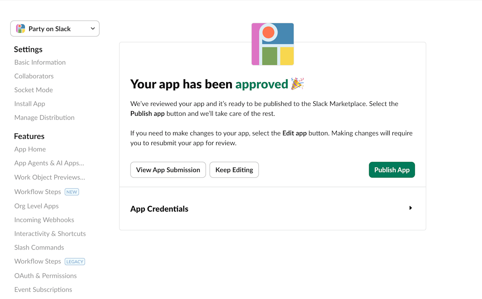Image resolution: width=482 pixels, height=299 pixels.
Task: Open the Party on Slack app selector dropdown
Action: (55, 28)
